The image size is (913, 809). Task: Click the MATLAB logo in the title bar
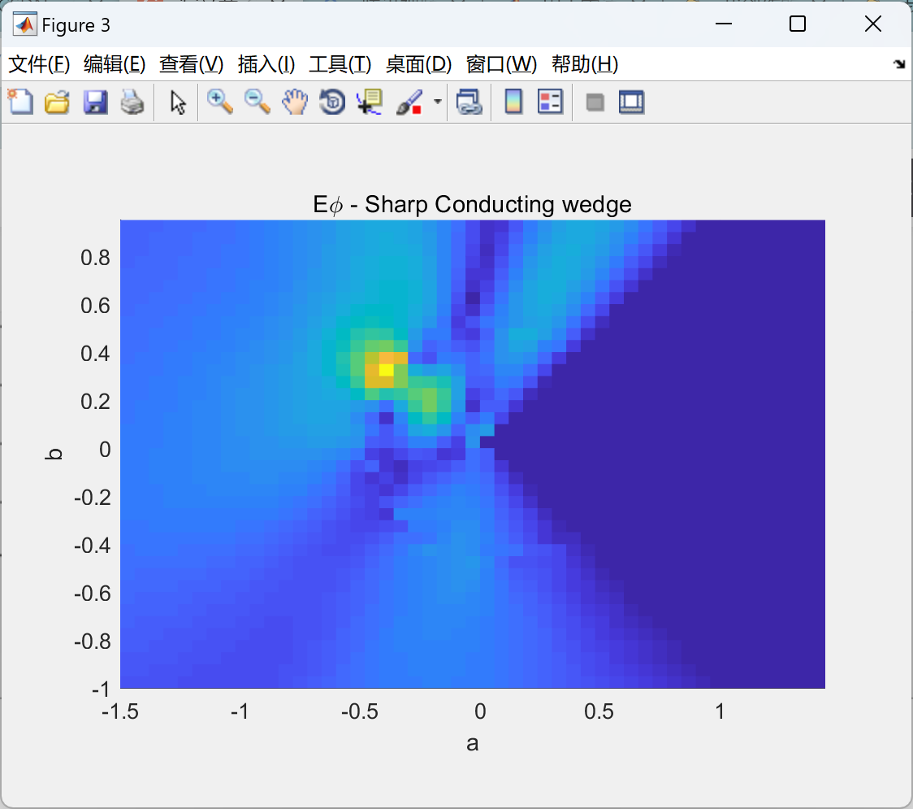click(25, 24)
